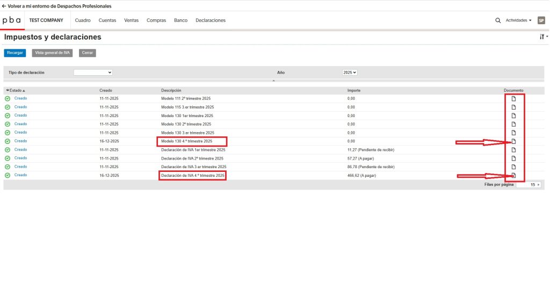This screenshot has height=289, width=550.
Task: Open the Ventas menu
Action: click(x=131, y=20)
